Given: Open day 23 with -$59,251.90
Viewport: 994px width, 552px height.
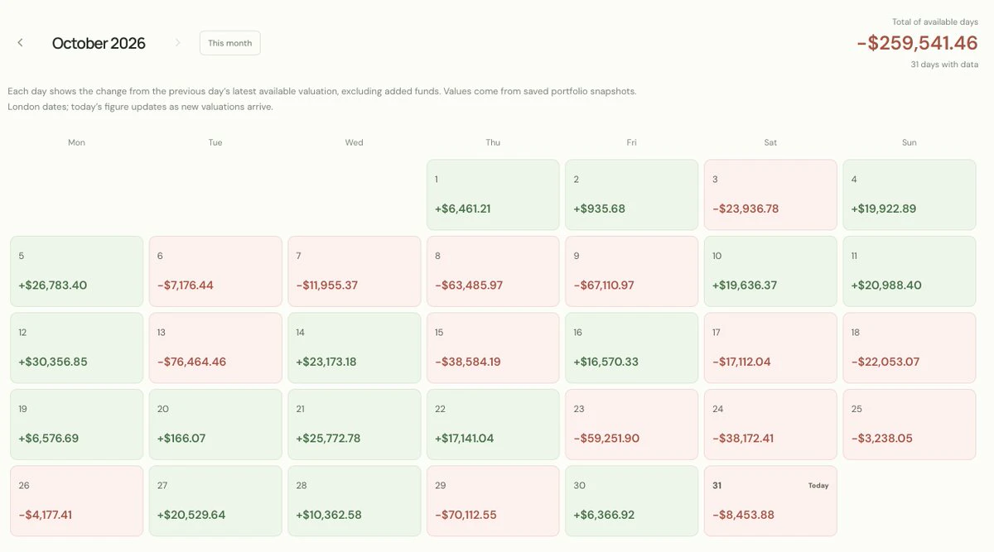Looking at the screenshot, I should pyautogui.click(x=632, y=425).
